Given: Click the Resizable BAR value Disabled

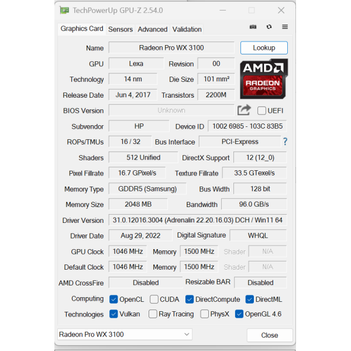Looking at the screenshot, I should (260, 283).
